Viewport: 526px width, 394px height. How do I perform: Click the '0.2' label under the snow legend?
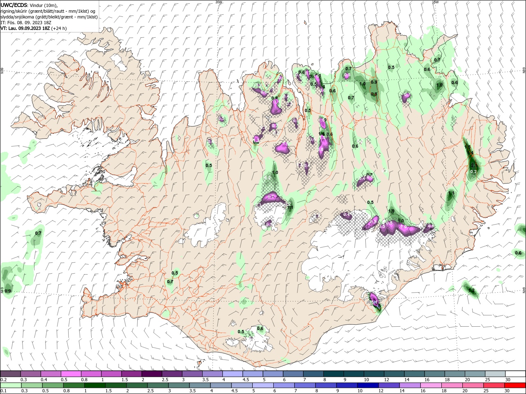click(x=4, y=380)
